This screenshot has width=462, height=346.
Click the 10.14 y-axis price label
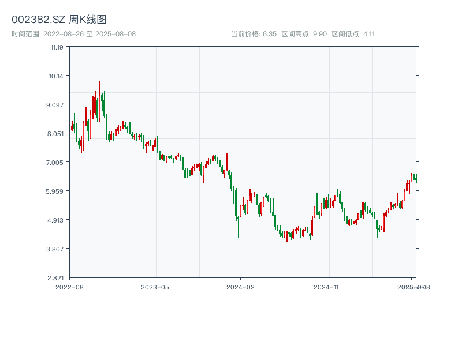[x=57, y=76]
